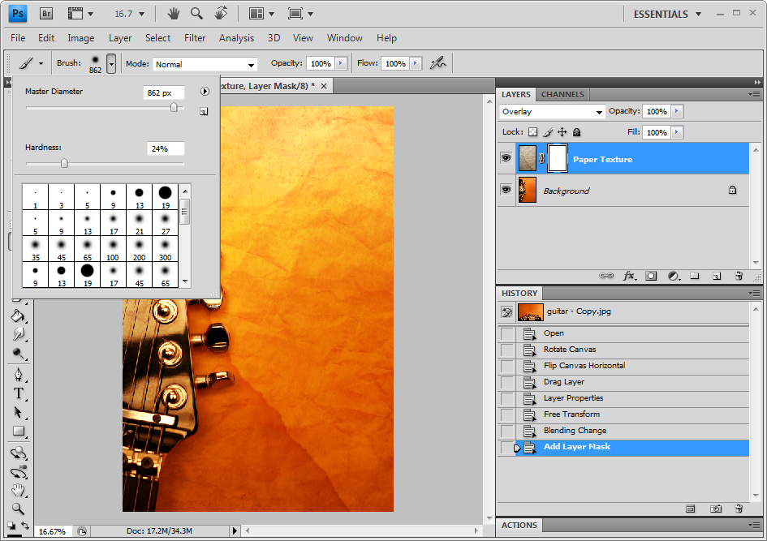Toggle visibility of the Background layer
Screen dimensions: 767x541
tap(506, 190)
